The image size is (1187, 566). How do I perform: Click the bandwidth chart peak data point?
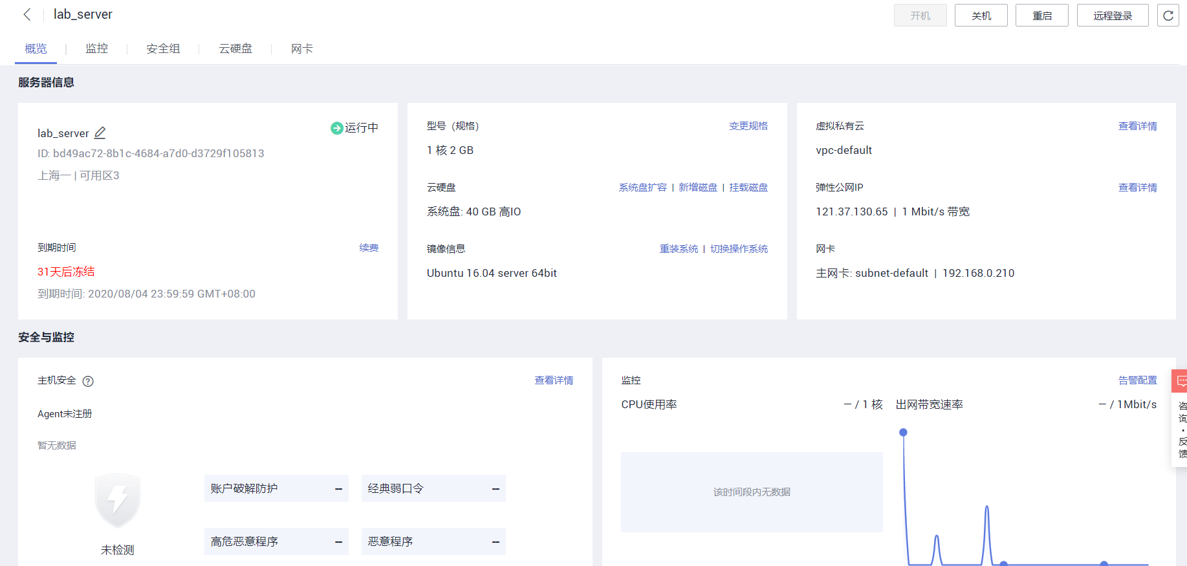click(903, 432)
